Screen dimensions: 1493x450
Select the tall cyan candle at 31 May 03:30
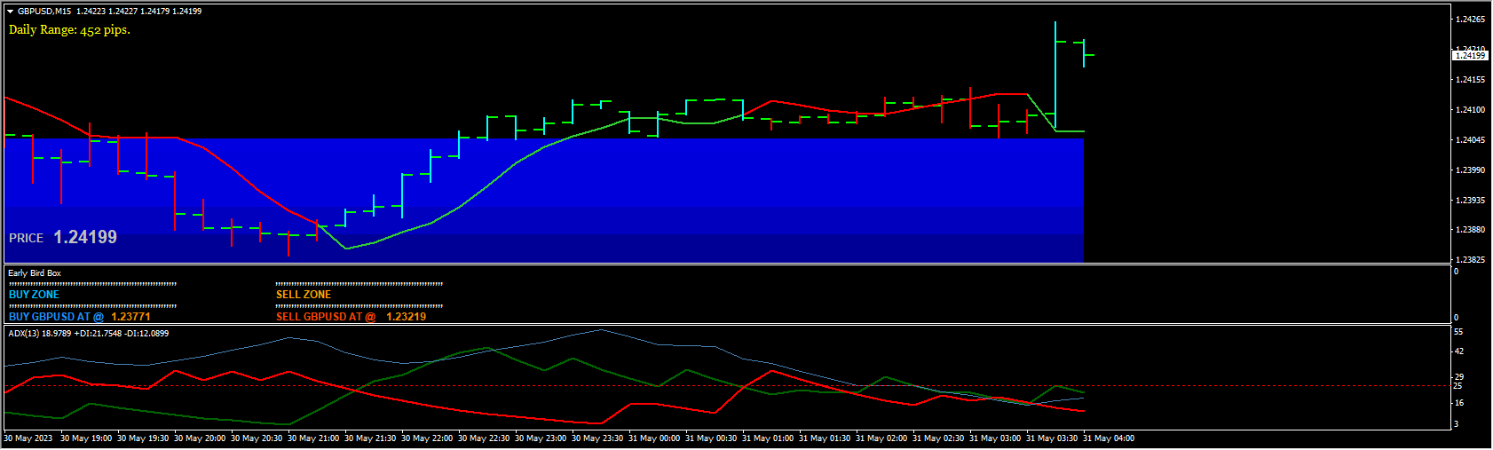coord(1055,76)
